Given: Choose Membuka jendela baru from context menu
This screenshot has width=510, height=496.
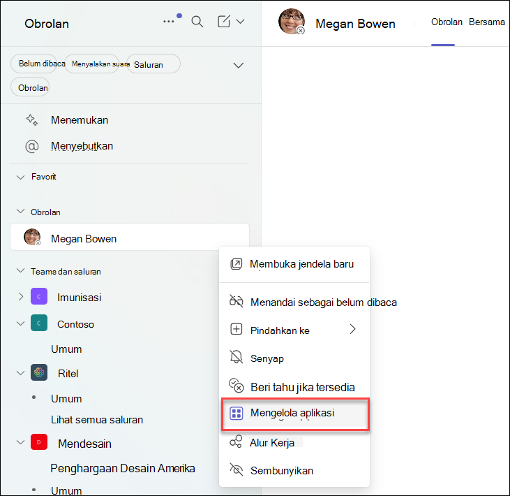Looking at the screenshot, I should (x=294, y=264).
